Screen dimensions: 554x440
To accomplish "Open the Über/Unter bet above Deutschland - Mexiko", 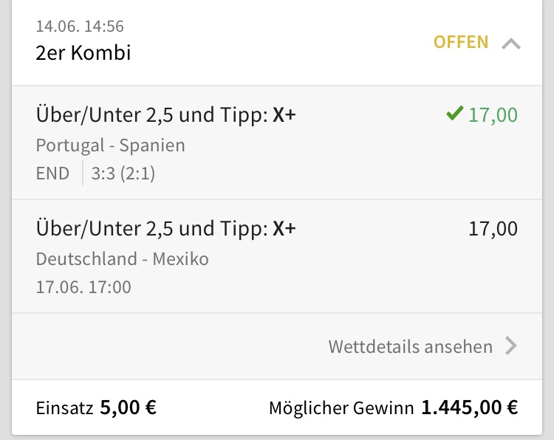I will [x=165, y=229].
